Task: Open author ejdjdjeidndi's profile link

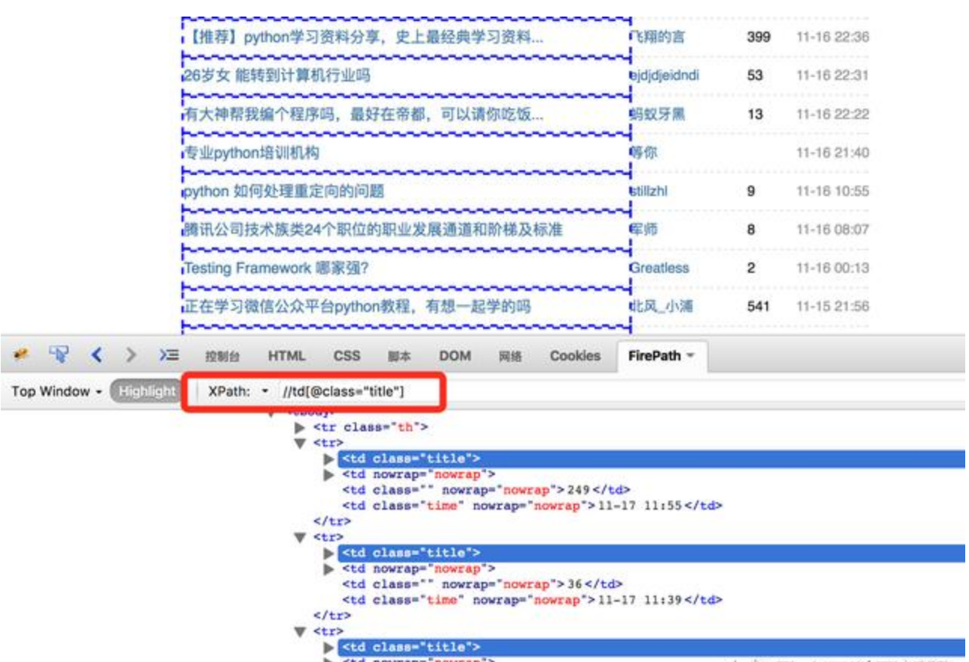Action: click(664, 75)
